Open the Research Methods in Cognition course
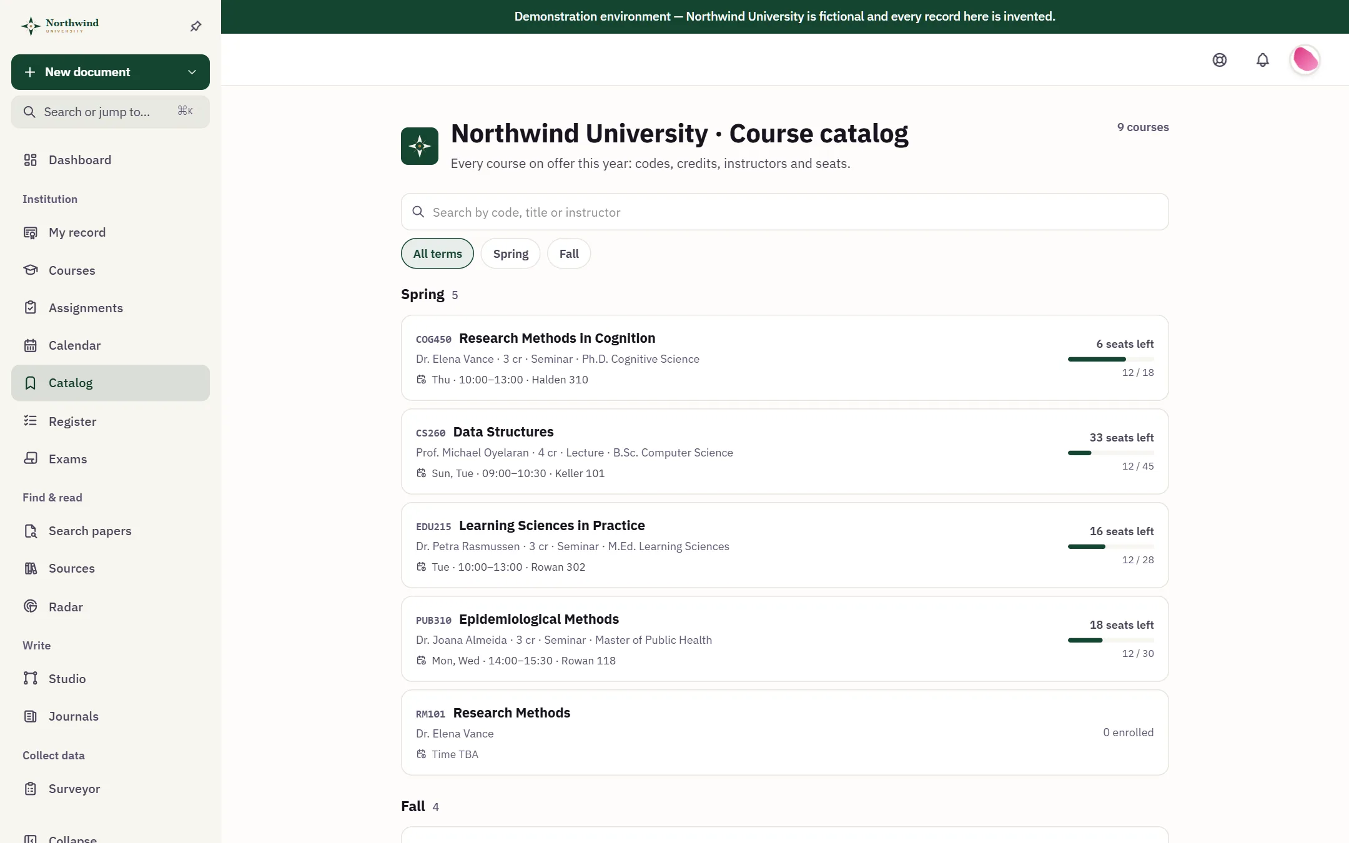The image size is (1349, 843). (x=784, y=358)
